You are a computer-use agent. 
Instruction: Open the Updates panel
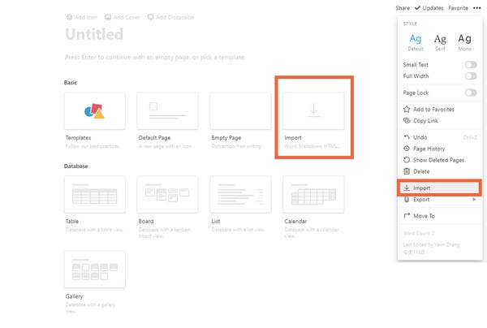pos(429,8)
